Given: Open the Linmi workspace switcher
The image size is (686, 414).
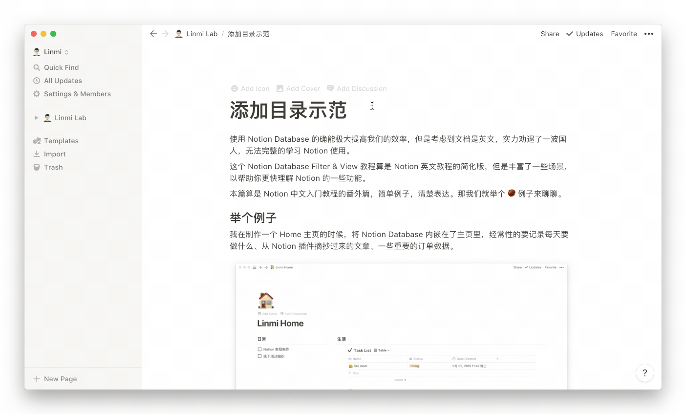Looking at the screenshot, I should (x=51, y=52).
